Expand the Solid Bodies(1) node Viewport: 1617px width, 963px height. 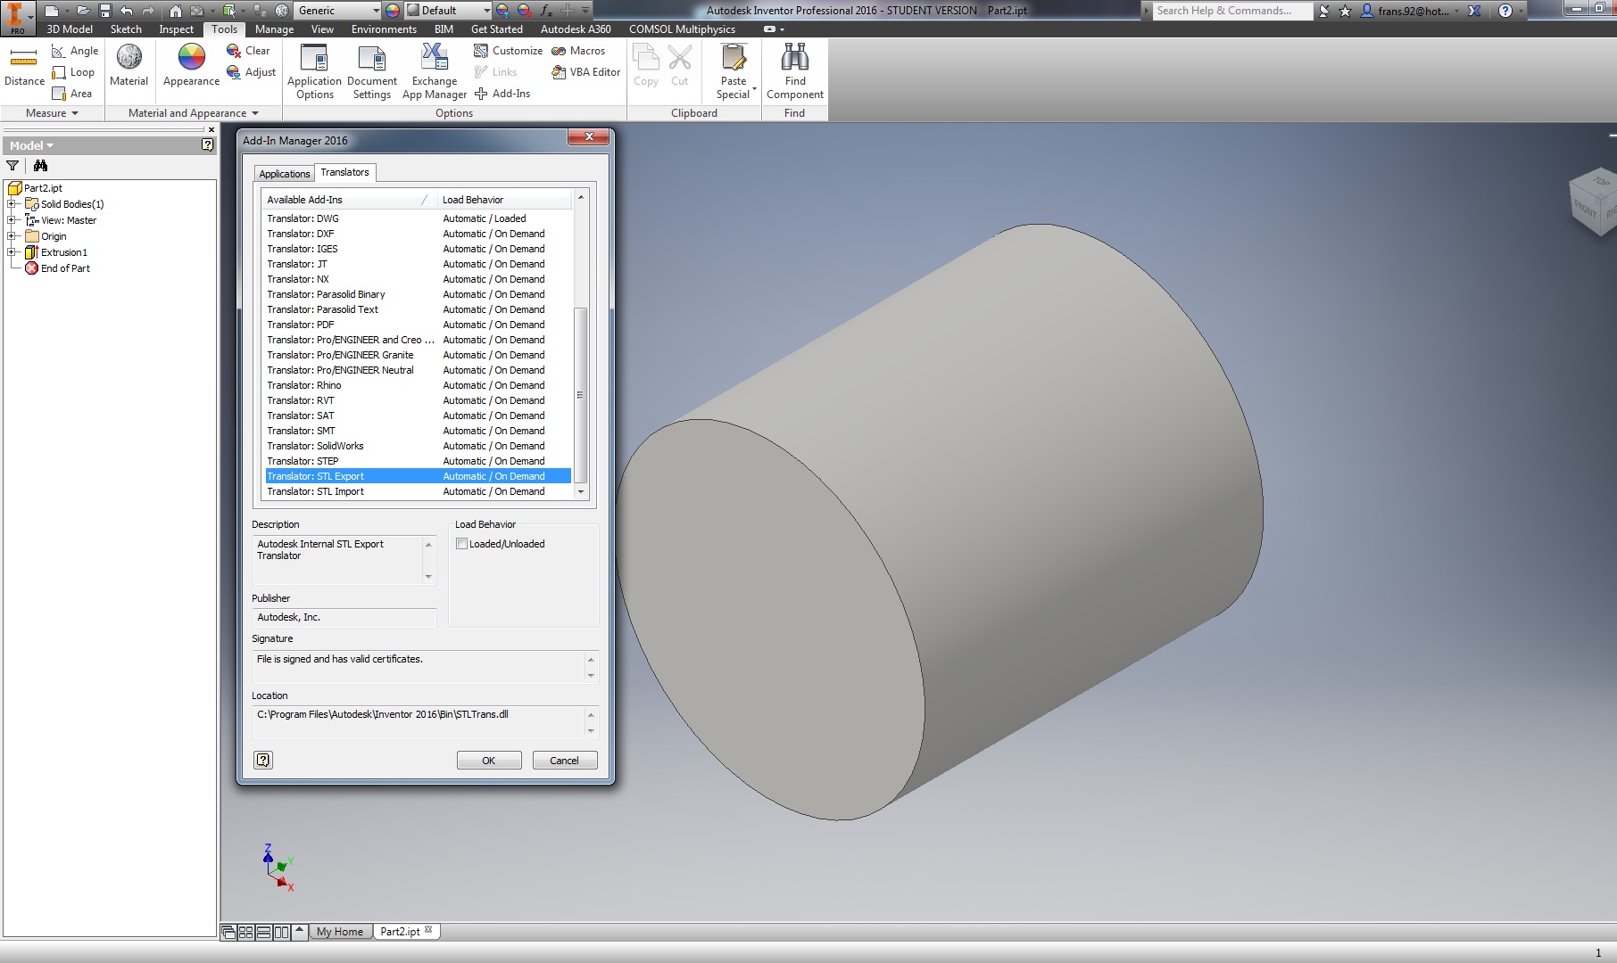[12, 204]
